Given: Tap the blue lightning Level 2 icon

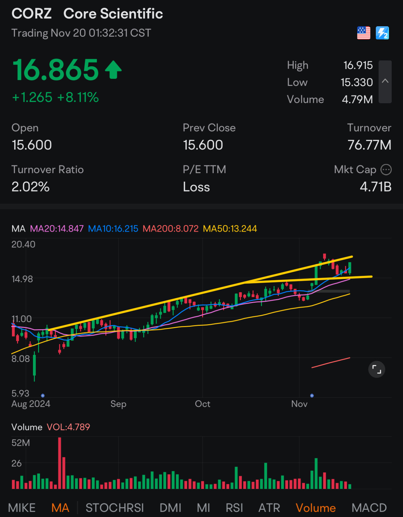Looking at the screenshot, I should click(382, 33).
